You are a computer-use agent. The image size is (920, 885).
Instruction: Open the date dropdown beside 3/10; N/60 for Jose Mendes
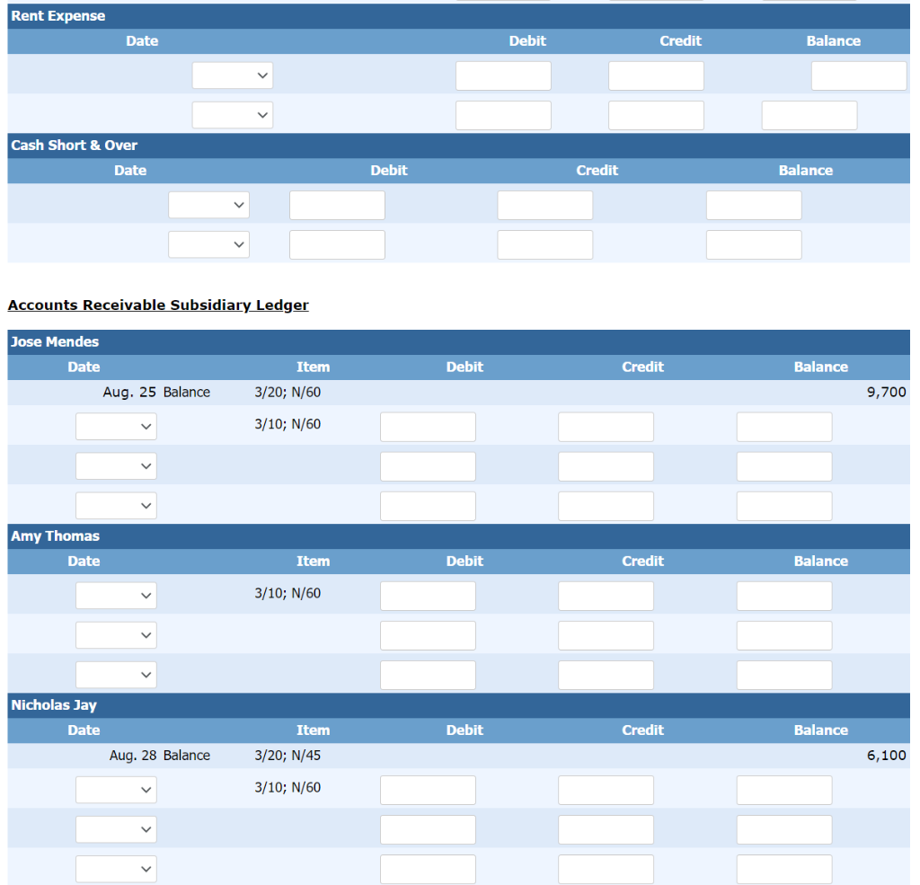pyautogui.click(x=116, y=426)
